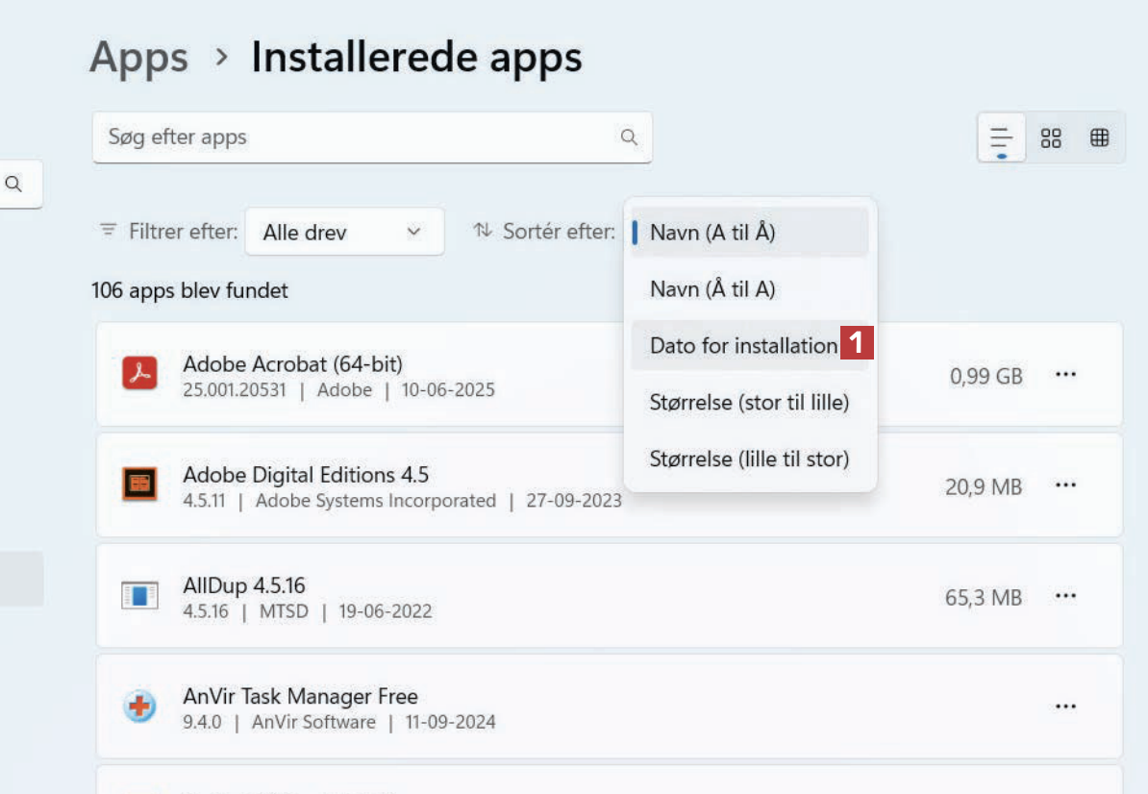1148x794 pixels.
Task: Click the Adobe Digital Editions icon
Action: tap(139, 484)
